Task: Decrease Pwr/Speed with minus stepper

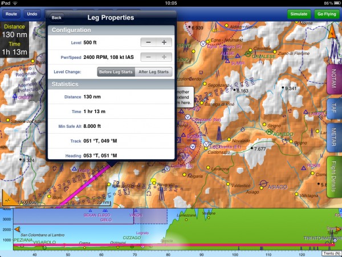Action: tap(148, 57)
